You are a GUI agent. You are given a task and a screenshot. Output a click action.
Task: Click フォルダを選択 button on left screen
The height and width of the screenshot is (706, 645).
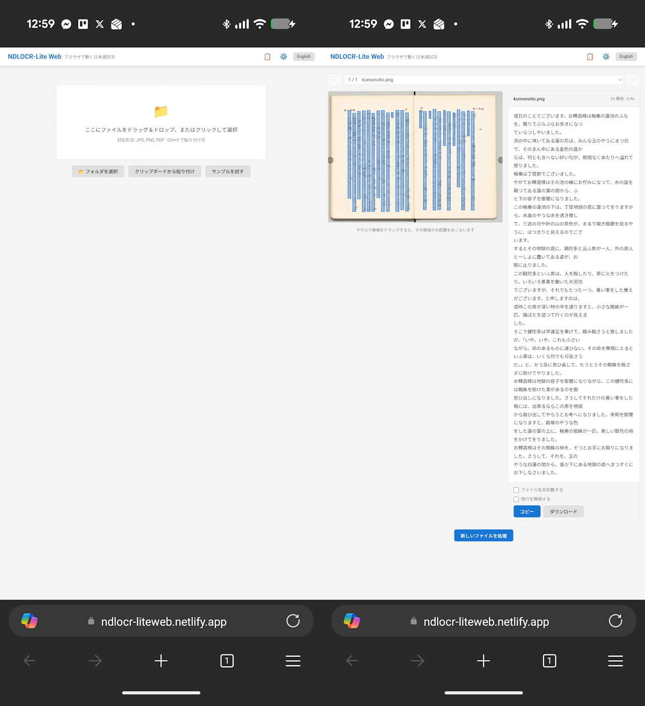(98, 171)
